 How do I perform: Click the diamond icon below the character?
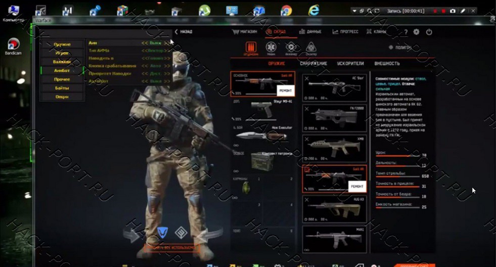tap(181, 233)
